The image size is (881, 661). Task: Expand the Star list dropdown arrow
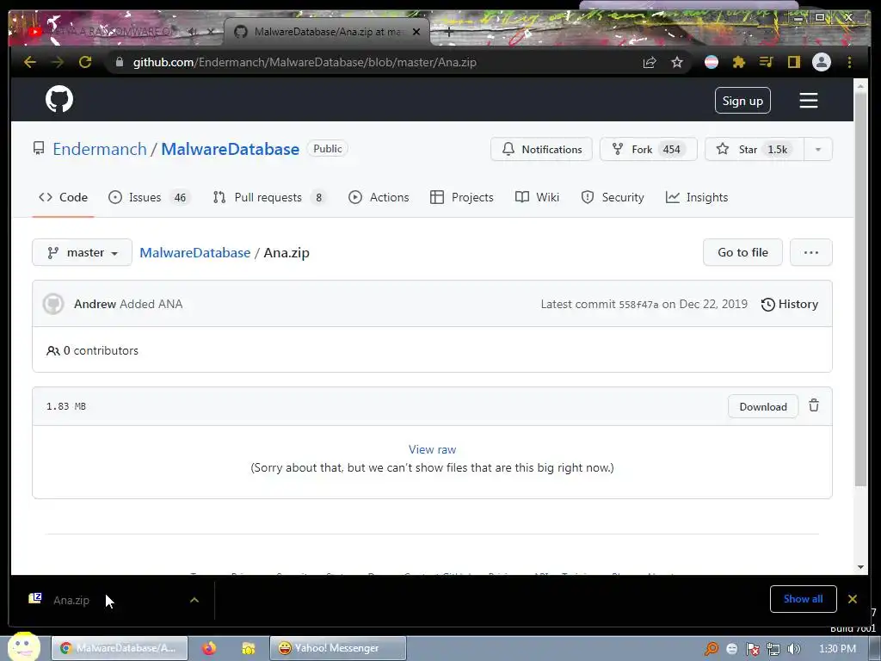click(x=818, y=150)
